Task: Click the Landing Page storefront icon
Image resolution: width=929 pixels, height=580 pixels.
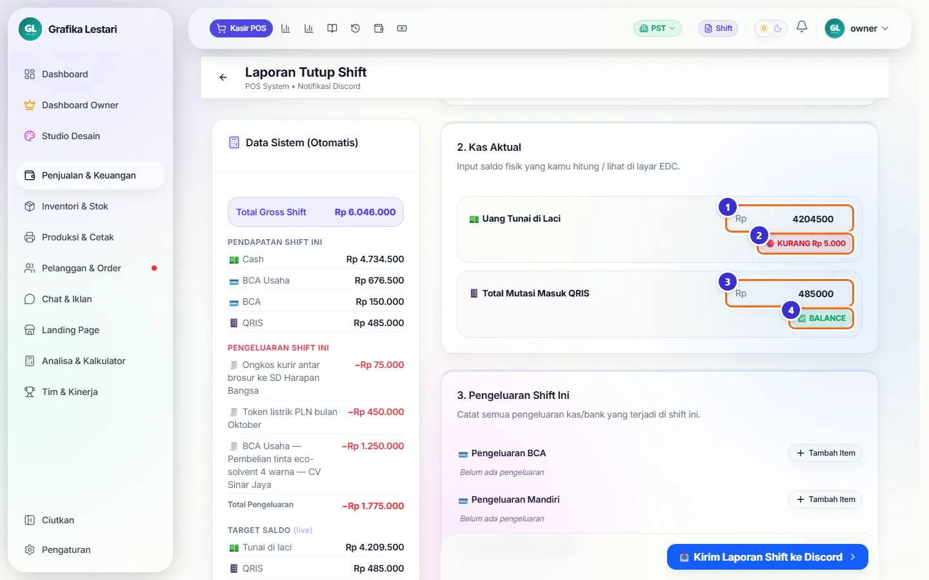Action: pos(30,330)
